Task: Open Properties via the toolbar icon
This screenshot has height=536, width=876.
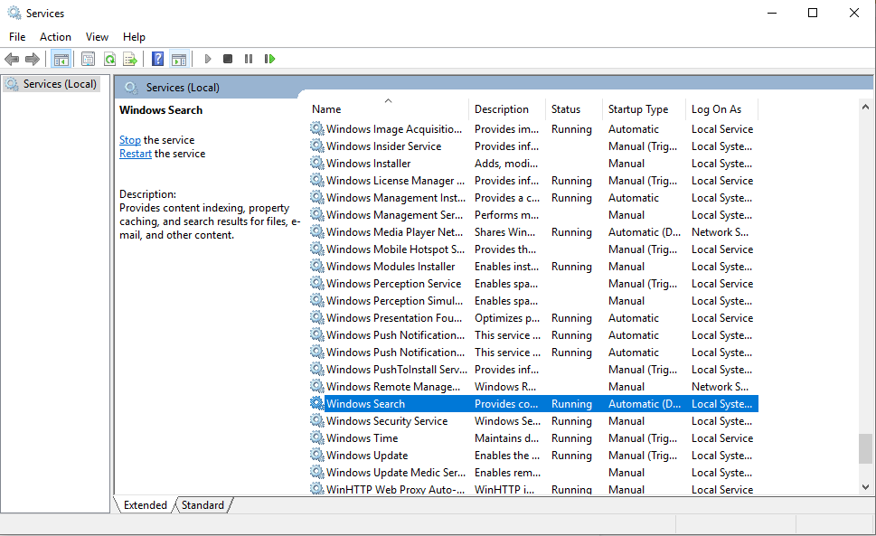Action: (88, 59)
